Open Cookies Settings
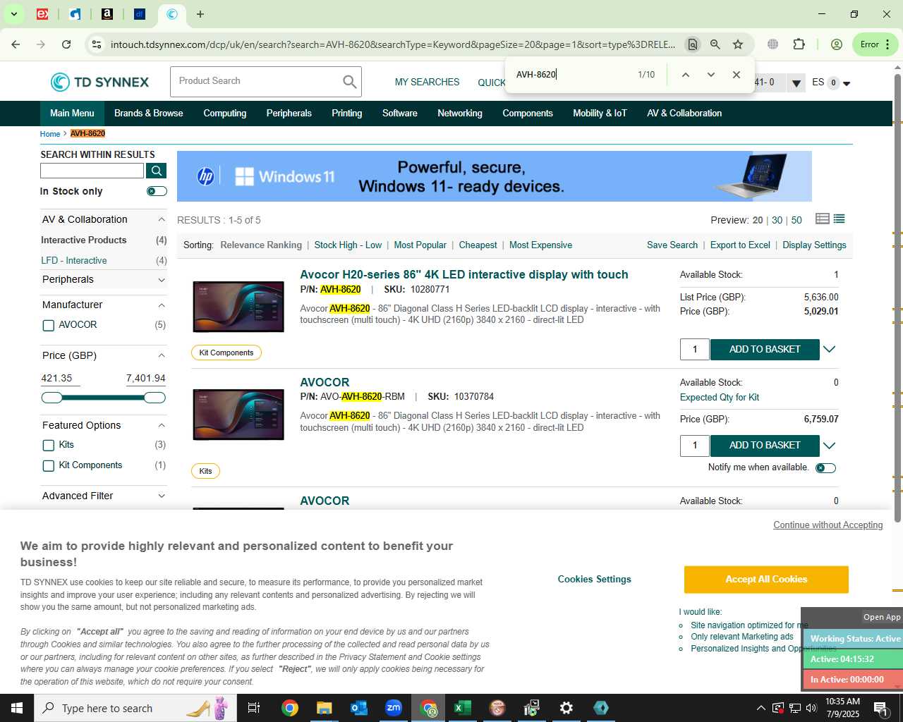Image resolution: width=903 pixels, height=722 pixels. point(595,580)
